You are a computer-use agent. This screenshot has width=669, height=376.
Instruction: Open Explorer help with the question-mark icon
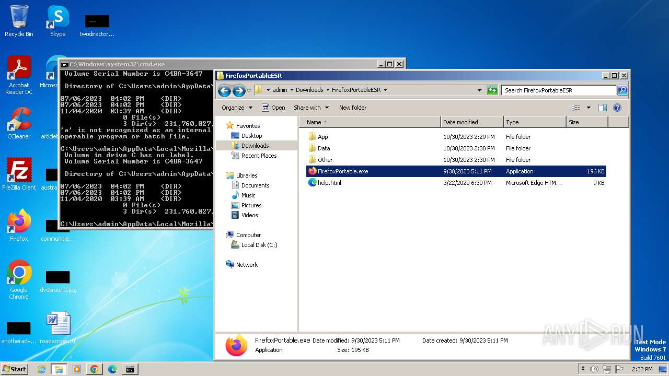point(617,108)
